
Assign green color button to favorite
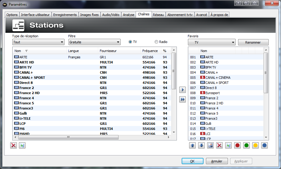tap(246, 145)
